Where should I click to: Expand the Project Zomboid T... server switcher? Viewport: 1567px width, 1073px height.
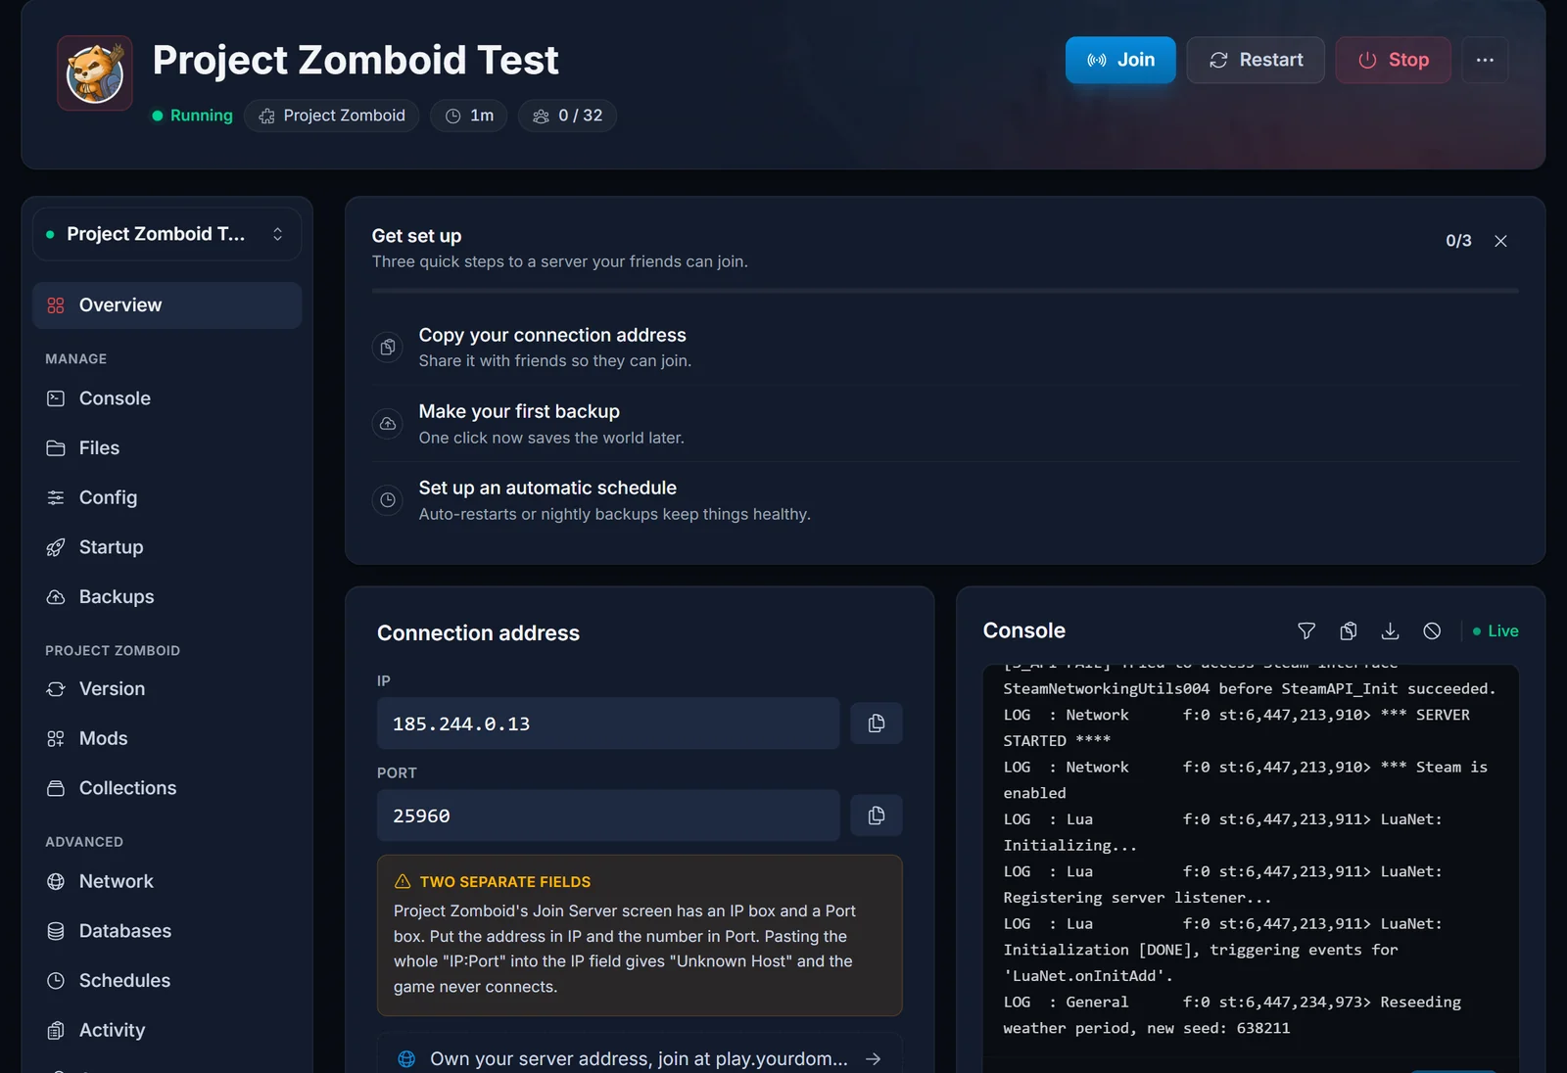[x=166, y=234]
